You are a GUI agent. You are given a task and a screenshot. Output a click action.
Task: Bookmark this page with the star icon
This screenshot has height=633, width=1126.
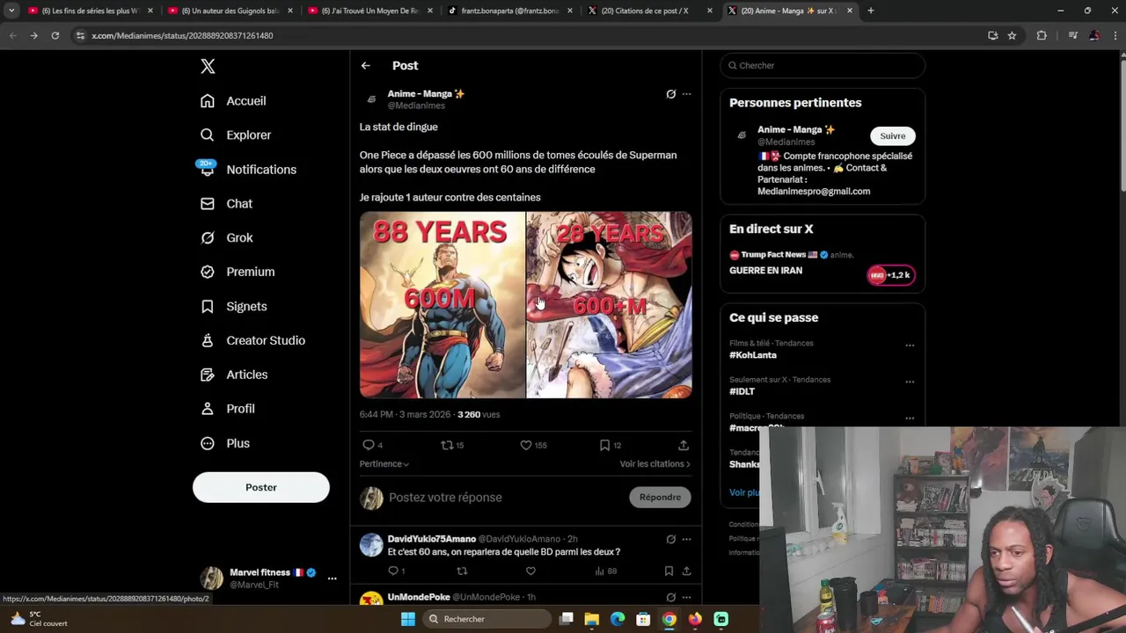click(x=1012, y=36)
